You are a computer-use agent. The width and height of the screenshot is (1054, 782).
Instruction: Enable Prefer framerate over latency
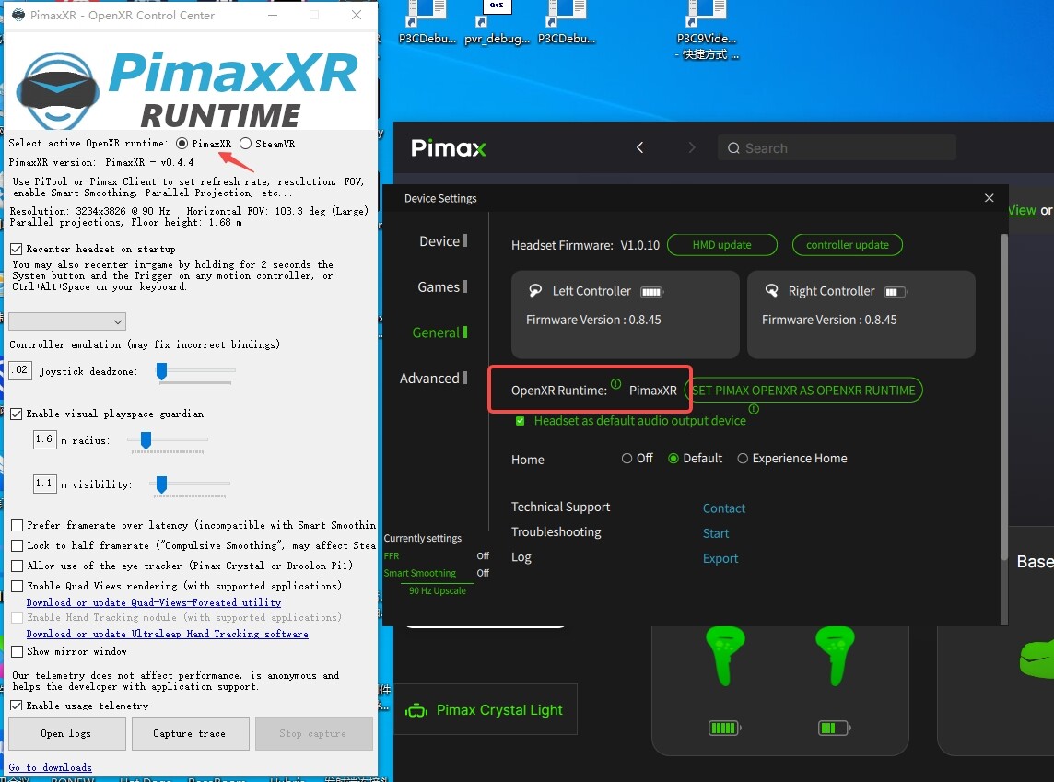click(17, 525)
